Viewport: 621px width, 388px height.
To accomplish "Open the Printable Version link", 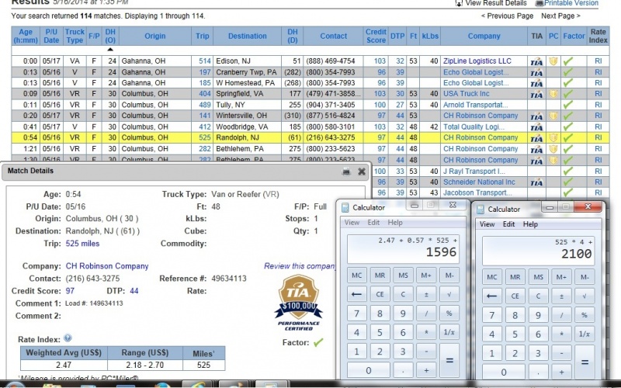I will (571, 3).
